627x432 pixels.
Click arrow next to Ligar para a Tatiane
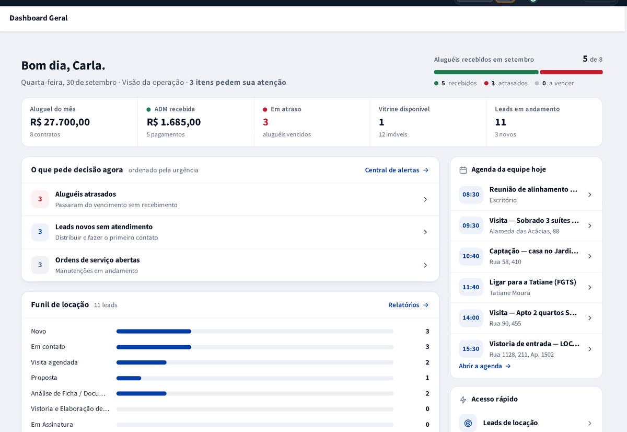[590, 287]
